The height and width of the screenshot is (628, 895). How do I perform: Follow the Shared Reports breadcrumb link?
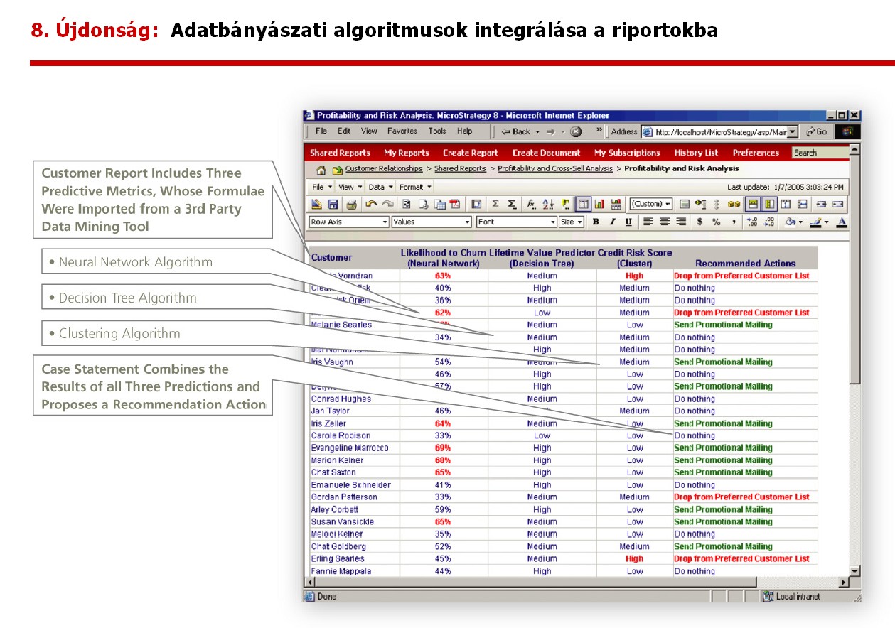460,169
